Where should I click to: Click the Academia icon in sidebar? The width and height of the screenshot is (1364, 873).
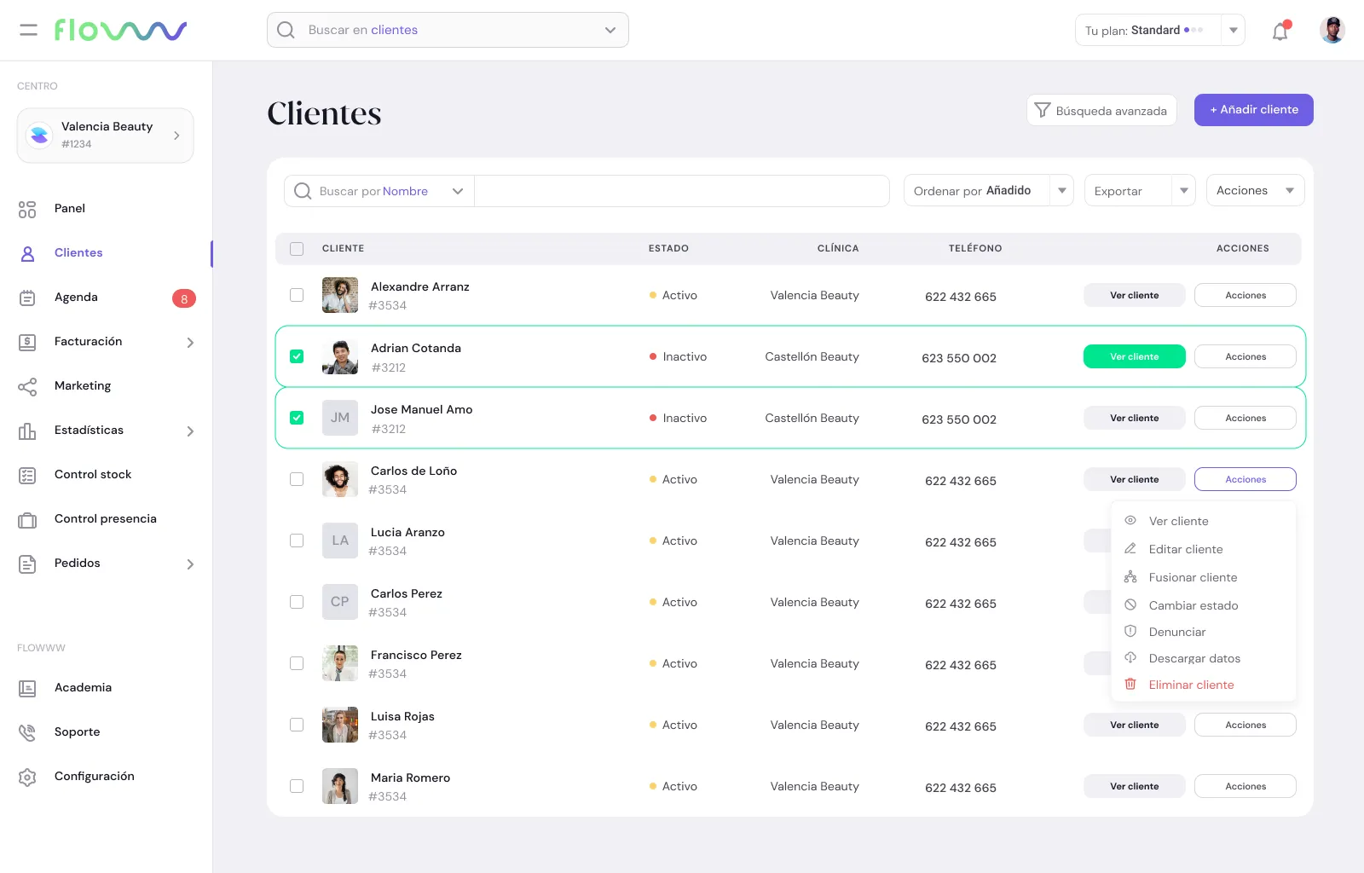(27, 688)
